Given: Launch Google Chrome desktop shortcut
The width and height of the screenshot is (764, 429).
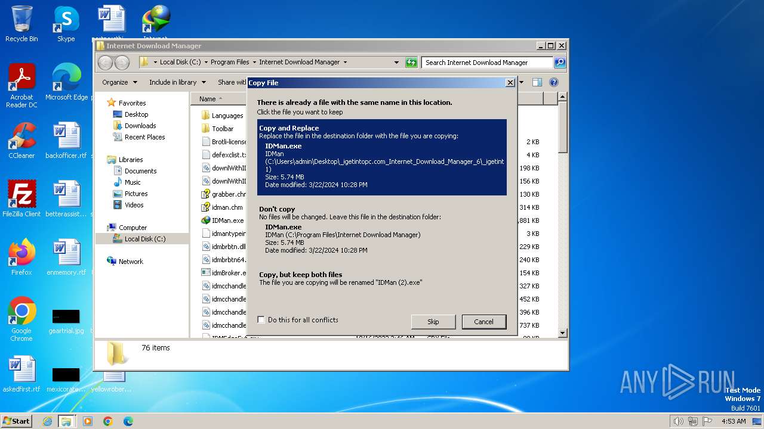Looking at the screenshot, I should (21, 319).
